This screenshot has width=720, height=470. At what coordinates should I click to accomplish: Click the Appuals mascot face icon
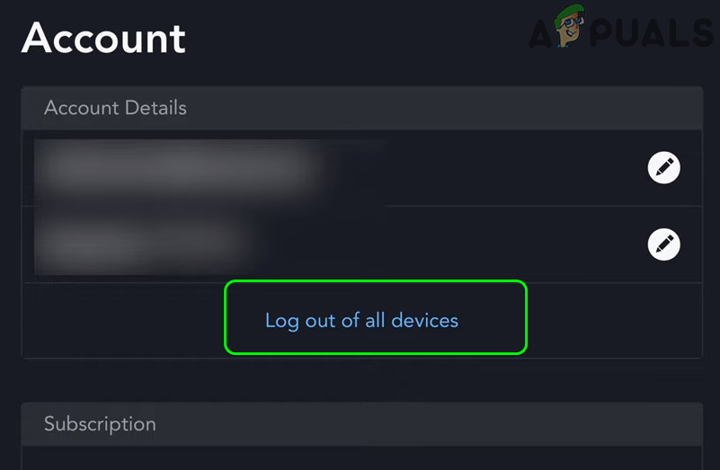coord(568,27)
